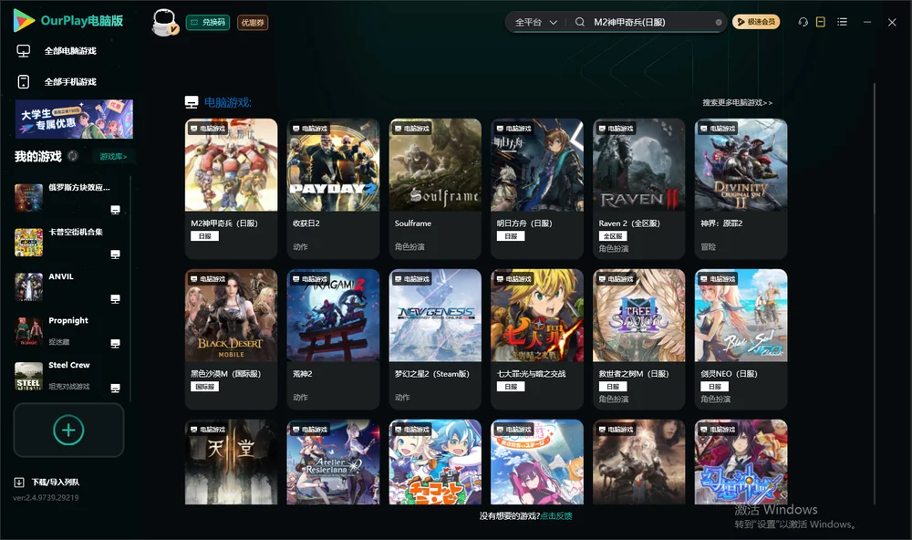Expand the 全平台 platform dropdown
Image resolution: width=912 pixels, height=540 pixels.
tap(535, 22)
